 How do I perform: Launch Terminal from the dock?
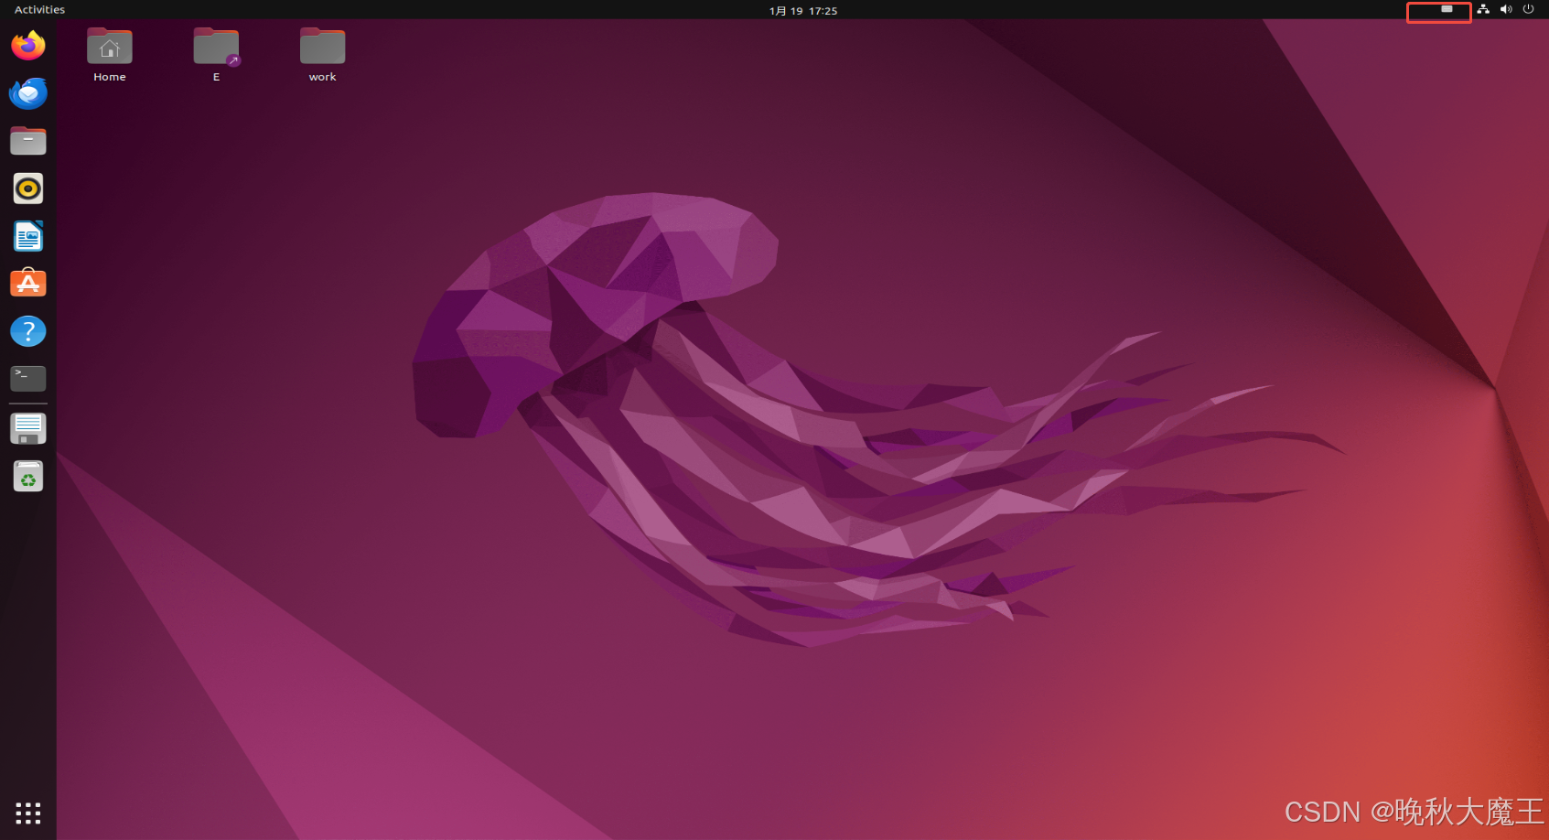click(28, 379)
